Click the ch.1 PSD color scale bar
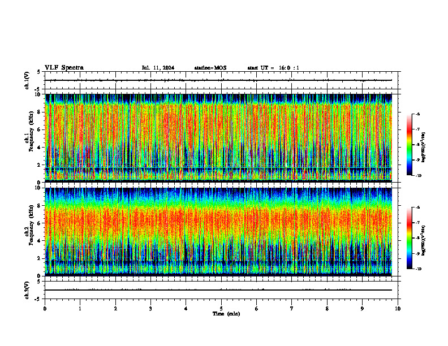 409,145
